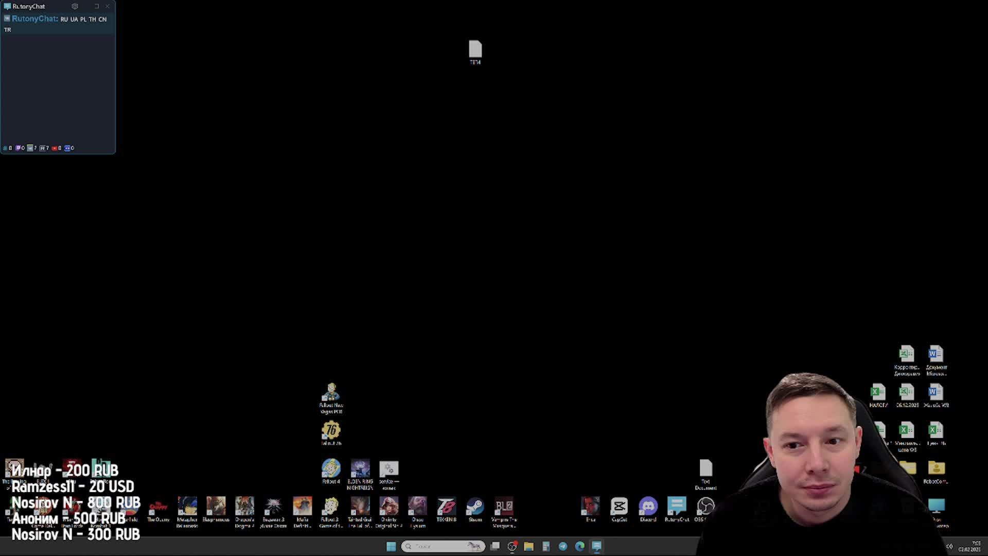Click the Twitch viewer counter icon
988x556 pixels.
point(19,148)
